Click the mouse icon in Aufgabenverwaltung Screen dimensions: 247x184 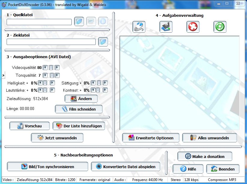[139, 27]
